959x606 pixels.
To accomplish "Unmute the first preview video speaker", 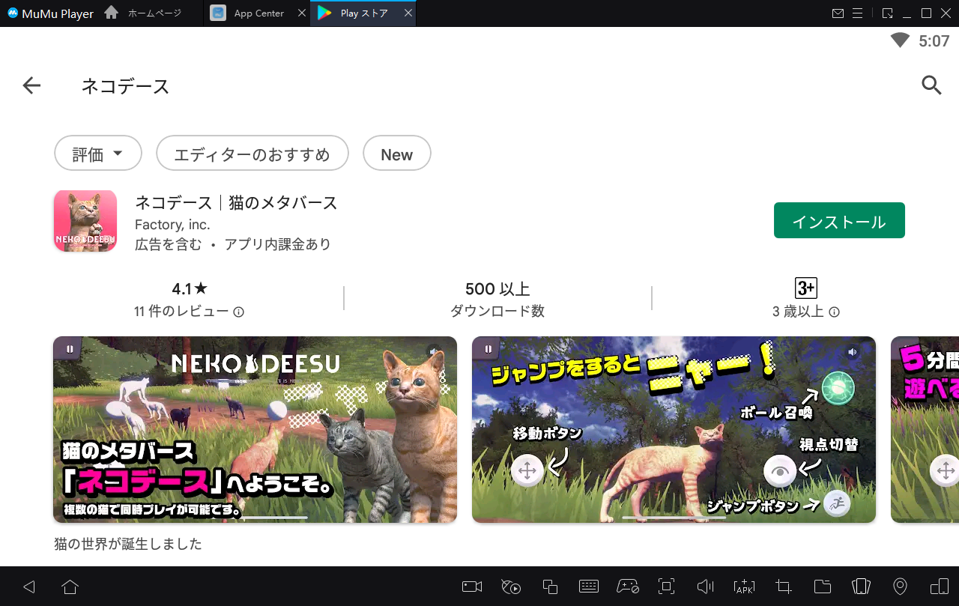I will [433, 351].
